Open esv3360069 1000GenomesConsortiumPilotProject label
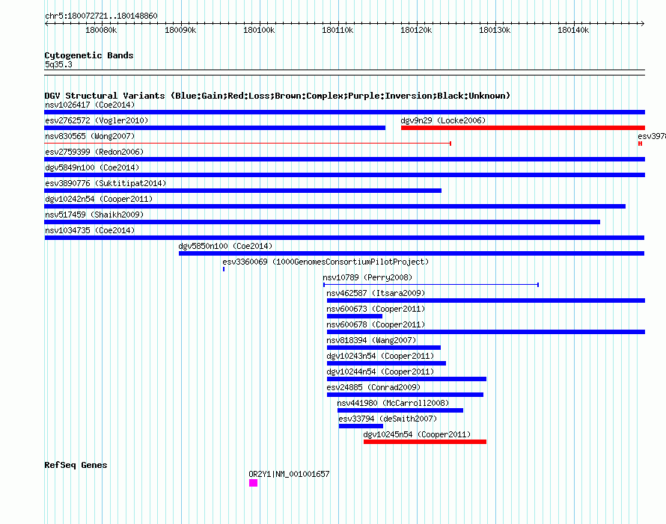 coord(326,262)
